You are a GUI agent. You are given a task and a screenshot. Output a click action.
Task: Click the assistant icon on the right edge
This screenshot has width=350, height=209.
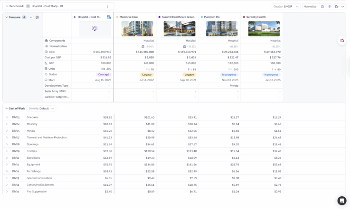point(341,41)
